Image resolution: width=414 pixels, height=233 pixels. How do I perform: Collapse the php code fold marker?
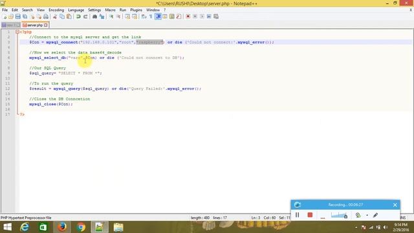17,32
